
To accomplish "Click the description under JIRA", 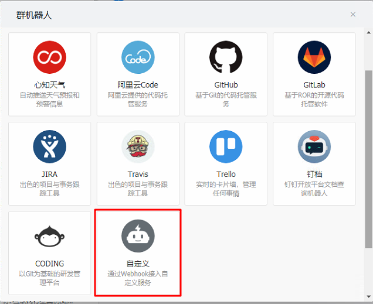I will (49, 189).
